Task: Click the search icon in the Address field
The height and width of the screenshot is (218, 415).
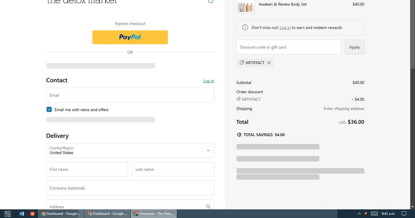Action: (x=208, y=206)
